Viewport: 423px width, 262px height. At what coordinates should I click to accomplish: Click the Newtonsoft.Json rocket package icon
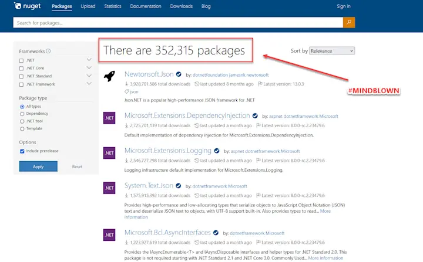(109, 76)
